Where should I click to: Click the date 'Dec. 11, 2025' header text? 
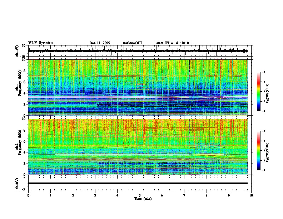[x=100, y=43]
